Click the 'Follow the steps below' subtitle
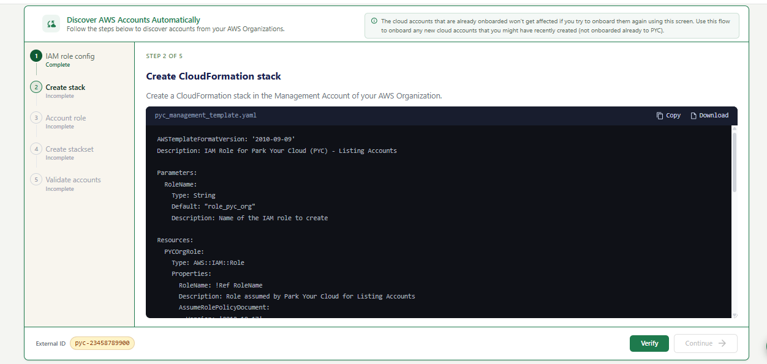 point(175,29)
